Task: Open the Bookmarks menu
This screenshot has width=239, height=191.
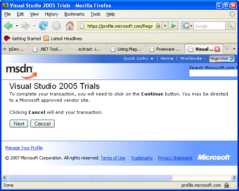Action: click(74, 14)
